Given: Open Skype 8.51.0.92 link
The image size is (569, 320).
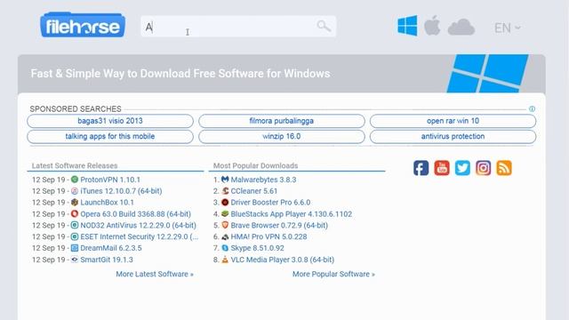Looking at the screenshot, I should pos(258,248).
